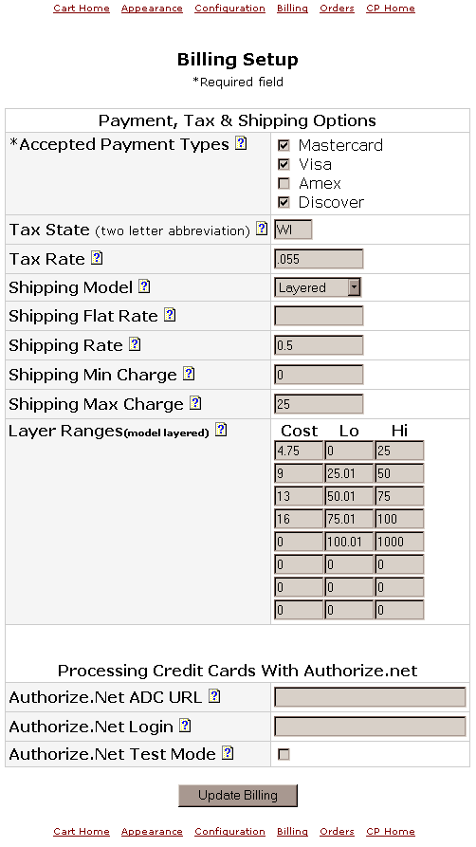Open Authorize.Net ADC URL help icon
The height and width of the screenshot is (847, 476).
(x=214, y=696)
